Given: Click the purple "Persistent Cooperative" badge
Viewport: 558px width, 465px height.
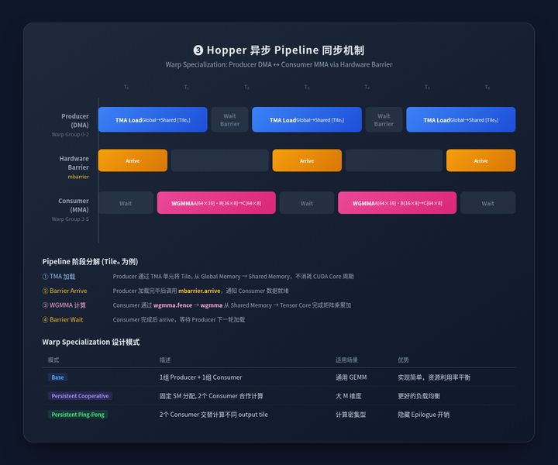Looking at the screenshot, I should coord(80,395).
